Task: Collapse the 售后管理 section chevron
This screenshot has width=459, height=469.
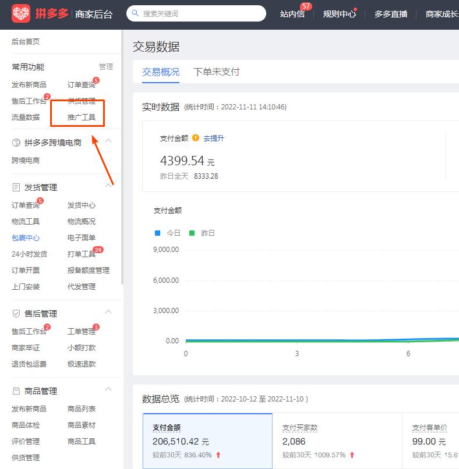Action: click(x=108, y=312)
